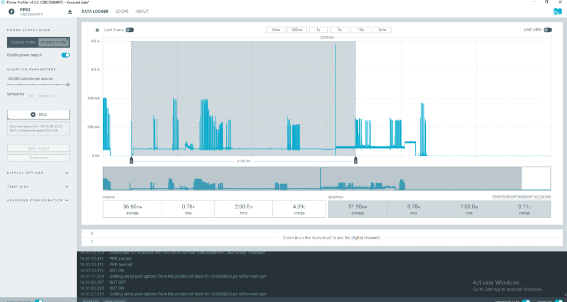This screenshot has height=302, width=567.
Task: Open the About tab
Action: click(142, 11)
